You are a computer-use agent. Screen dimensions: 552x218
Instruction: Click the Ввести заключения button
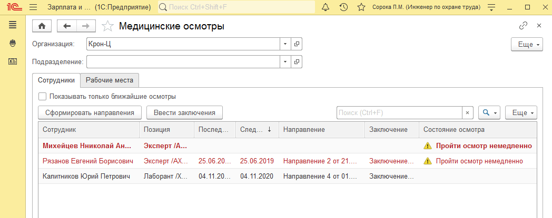[184, 112]
